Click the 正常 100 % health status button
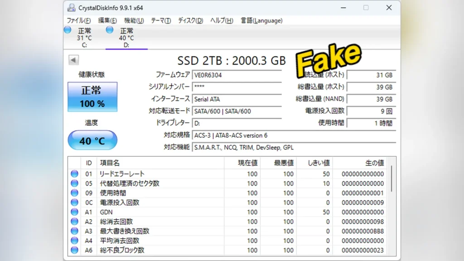The height and width of the screenshot is (261, 464). tap(92, 97)
